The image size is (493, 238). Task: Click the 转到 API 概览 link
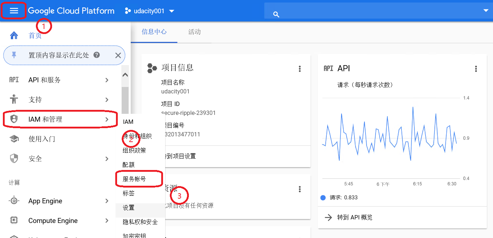(354, 218)
